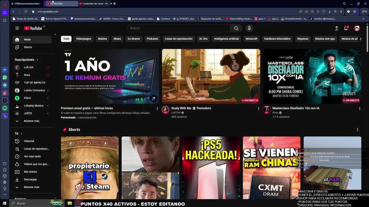Image resolution: width=369 pixels, height=207 pixels.
Task: Open Historial in the sidebar
Action: click(32, 141)
